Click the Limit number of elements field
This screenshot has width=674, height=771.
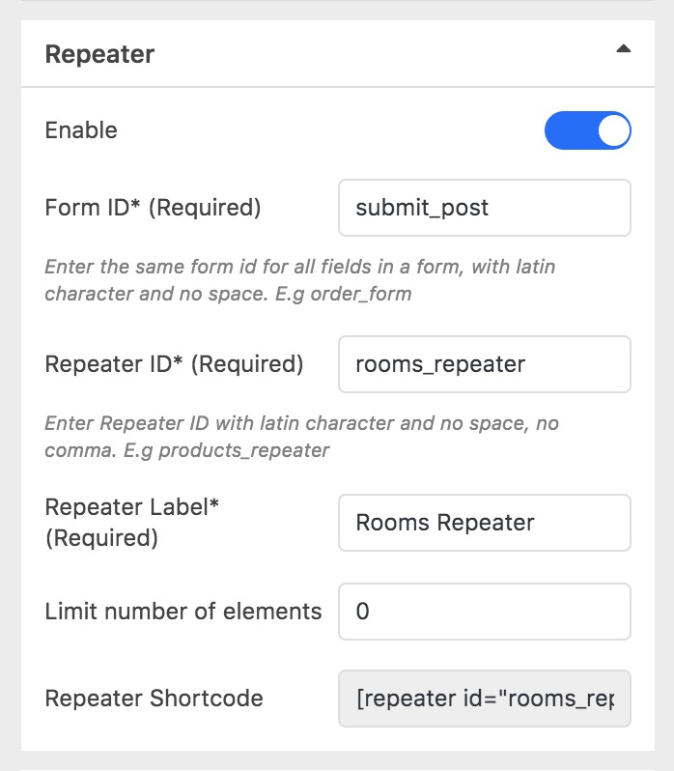coord(484,611)
